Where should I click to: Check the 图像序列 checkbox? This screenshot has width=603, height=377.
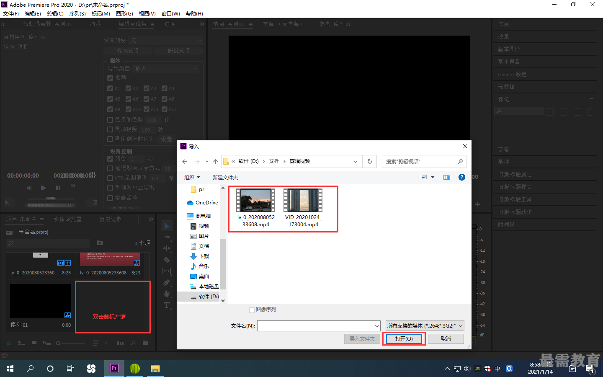coord(252,310)
